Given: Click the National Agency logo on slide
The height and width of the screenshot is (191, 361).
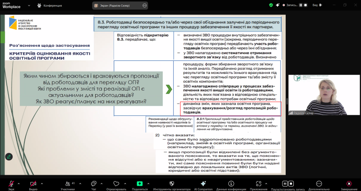Looking at the screenshot, I should [25, 23].
